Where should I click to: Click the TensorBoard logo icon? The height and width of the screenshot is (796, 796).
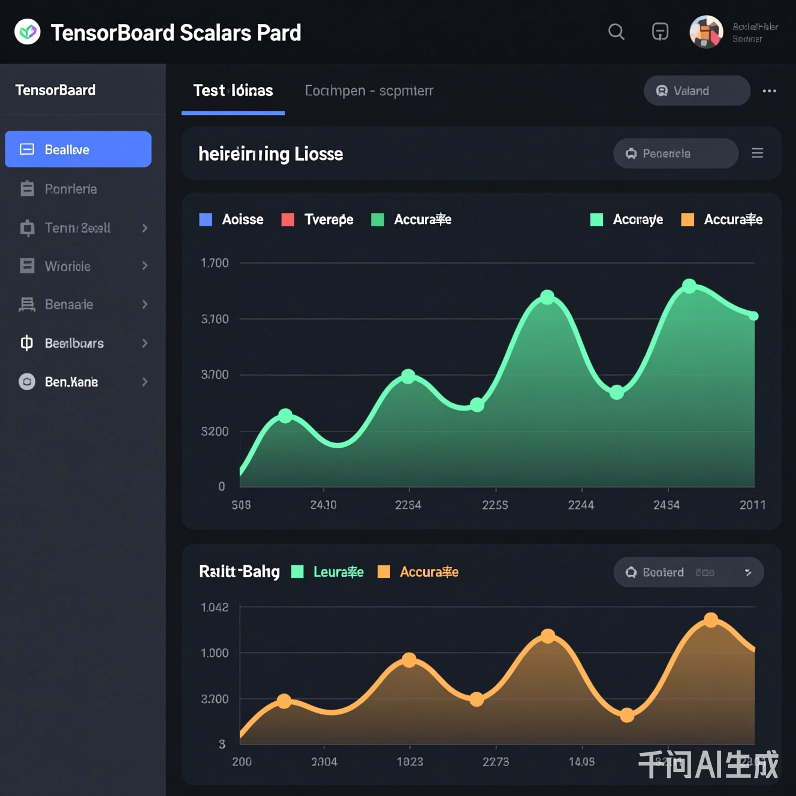tap(28, 32)
